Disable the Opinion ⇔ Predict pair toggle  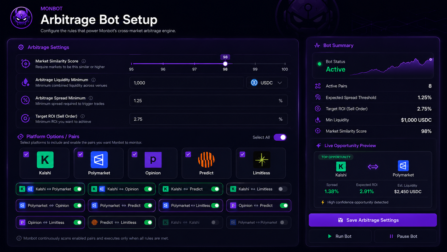coord(284,206)
